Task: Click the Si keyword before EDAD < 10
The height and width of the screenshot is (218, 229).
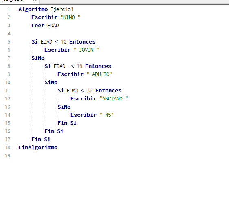Action: (x=35, y=42)
